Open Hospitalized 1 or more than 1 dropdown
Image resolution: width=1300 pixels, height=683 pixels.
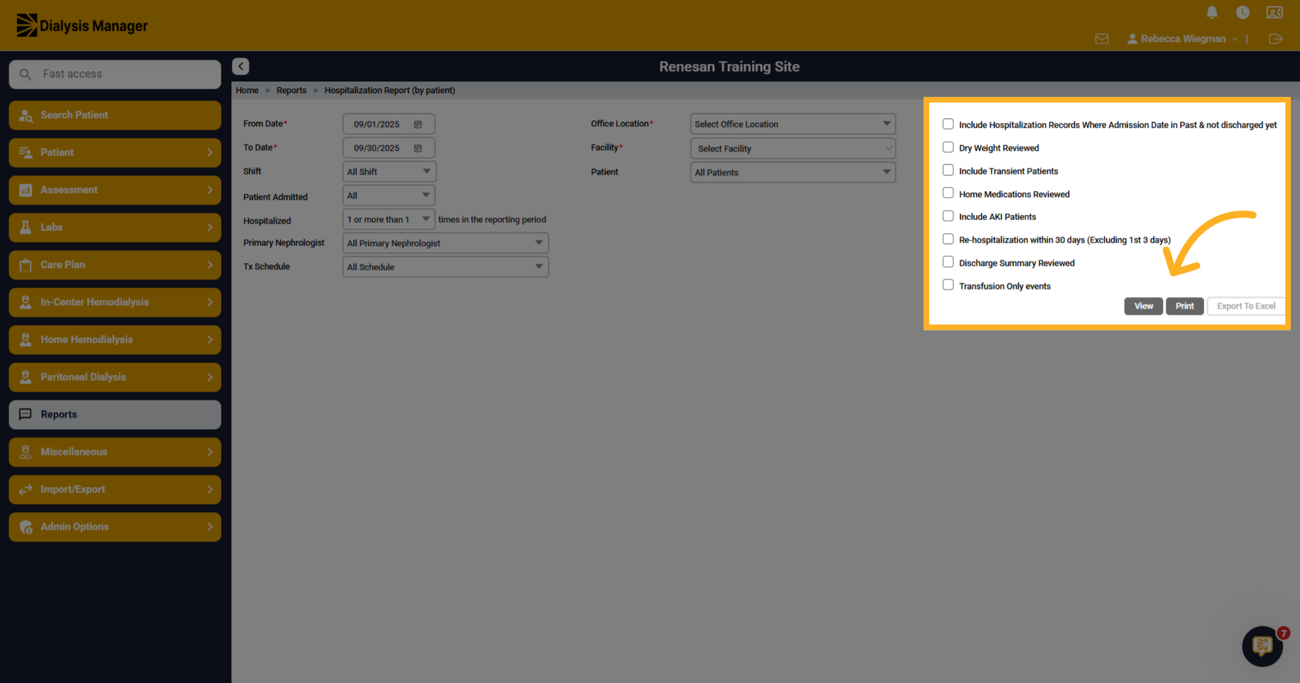point(389,219)
